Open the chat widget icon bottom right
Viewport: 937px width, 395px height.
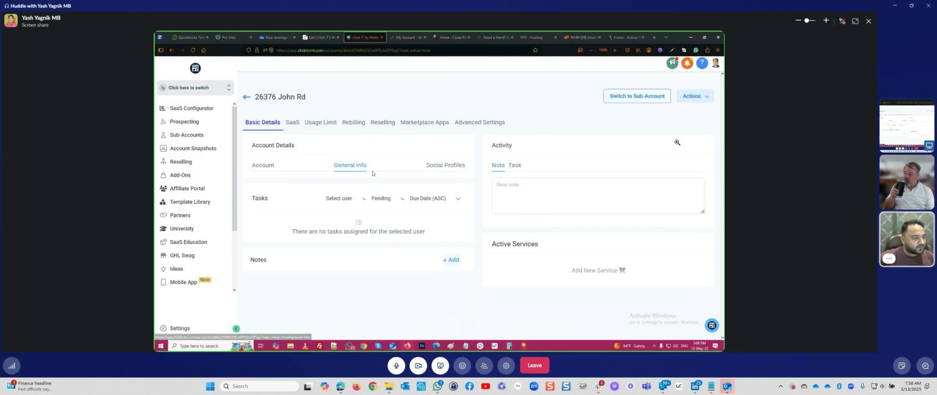(711, 326)
